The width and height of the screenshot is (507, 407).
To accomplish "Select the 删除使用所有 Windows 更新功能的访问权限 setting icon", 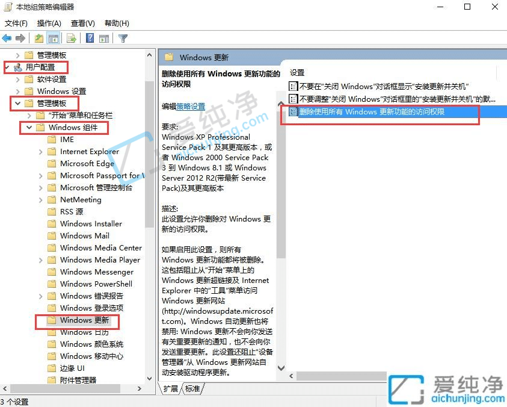I will click(x=293, y=112).
